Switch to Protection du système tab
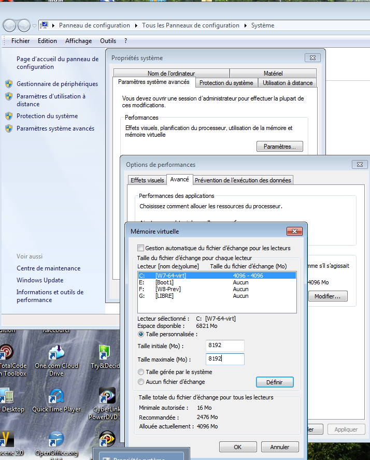This screenshot has width=370, height=460. (x=226, y=83)
